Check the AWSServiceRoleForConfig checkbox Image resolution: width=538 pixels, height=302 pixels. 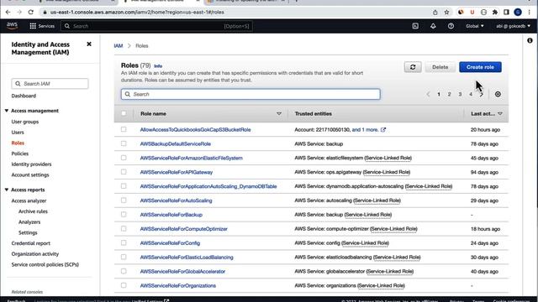point(124,242)
